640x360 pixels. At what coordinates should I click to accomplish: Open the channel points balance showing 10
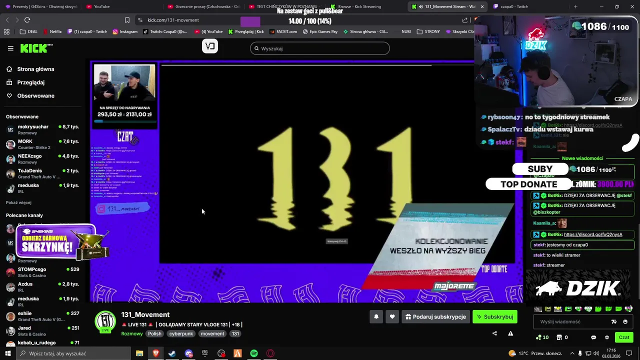pyautogui.click(x=542, y=337)
